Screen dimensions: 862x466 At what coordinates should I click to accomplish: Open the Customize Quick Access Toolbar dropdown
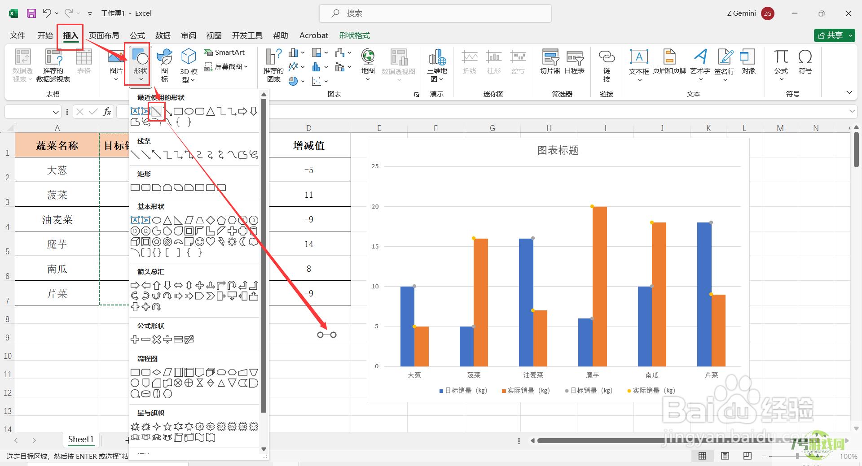[90, 13]
